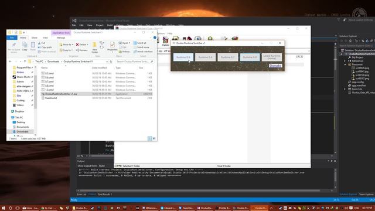The height and width of the screenshot is (211, 375).
Task: Switch to the View ribbon tab in Explorer
Action: pos(45,38)
